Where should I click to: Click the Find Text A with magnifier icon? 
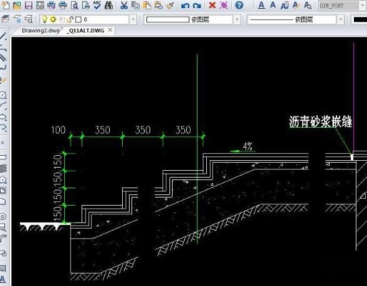308,5
